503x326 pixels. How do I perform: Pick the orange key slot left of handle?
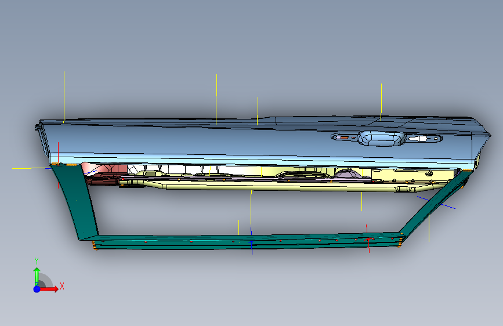pyautogui.click(x=344, y=137)
